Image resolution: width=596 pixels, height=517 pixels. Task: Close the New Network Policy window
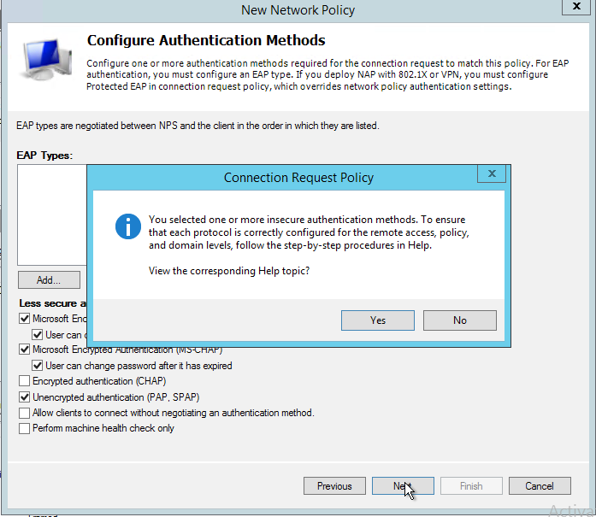point(573,7)
